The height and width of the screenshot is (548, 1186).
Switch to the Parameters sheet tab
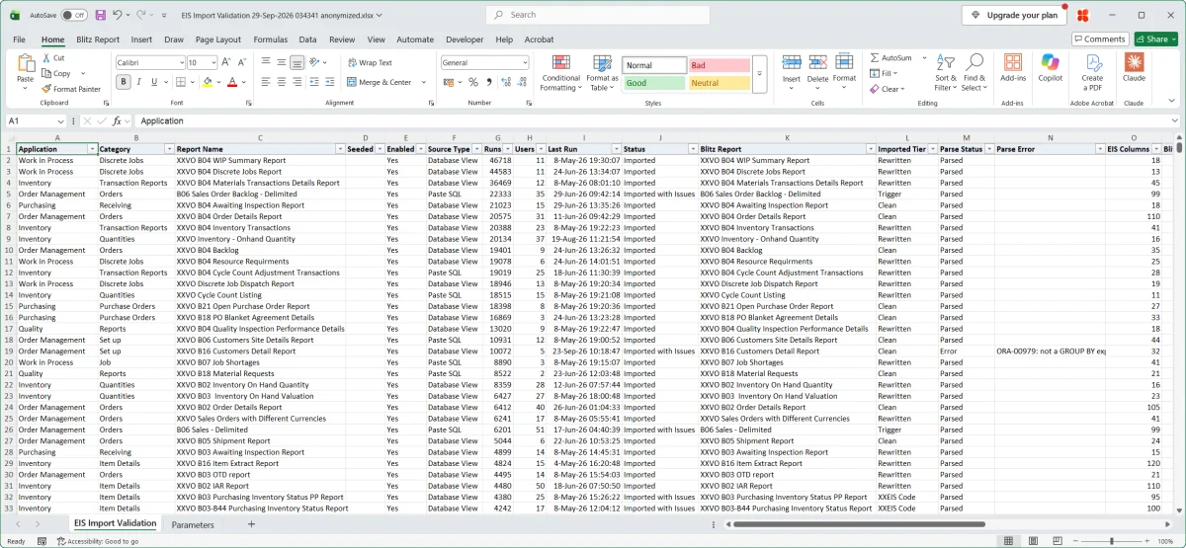(193, 524)
